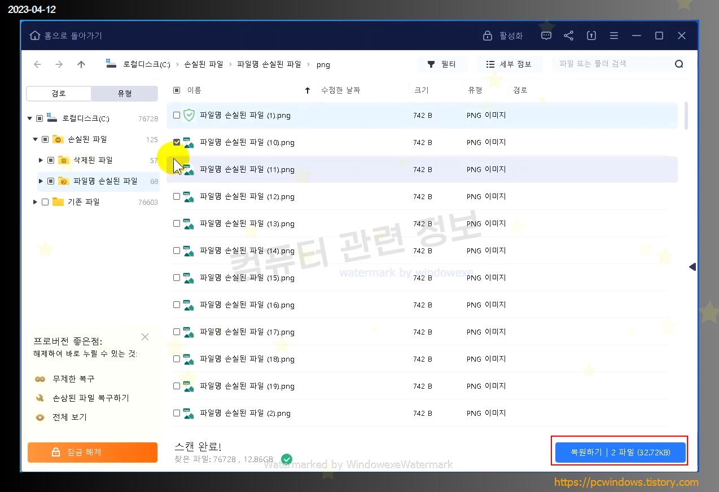
Task: Click the 손실된 파일 folder icon
Action: [x=58, y=139]
